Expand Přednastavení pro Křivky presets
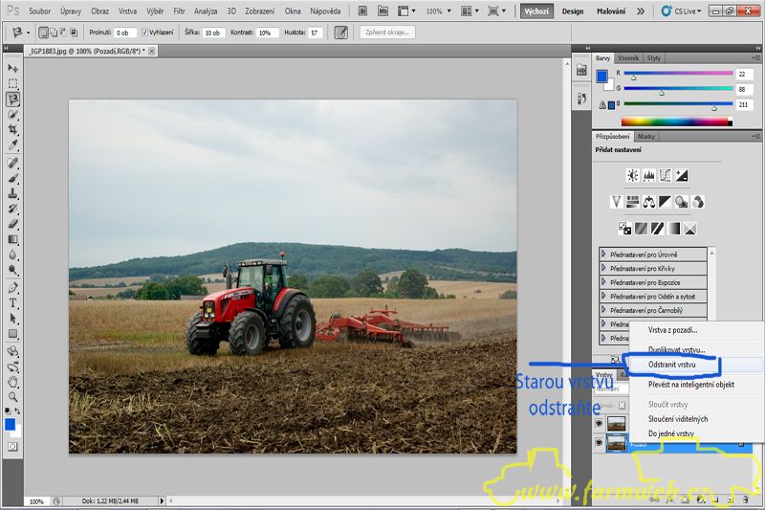 tap(603, 268)
